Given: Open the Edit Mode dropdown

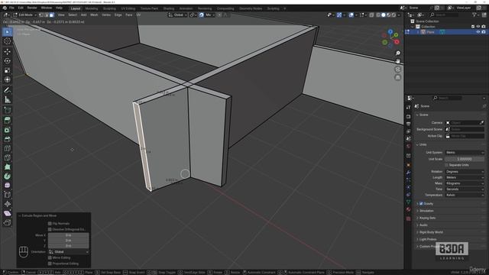Looking at the screenshot, I should 25,15.
